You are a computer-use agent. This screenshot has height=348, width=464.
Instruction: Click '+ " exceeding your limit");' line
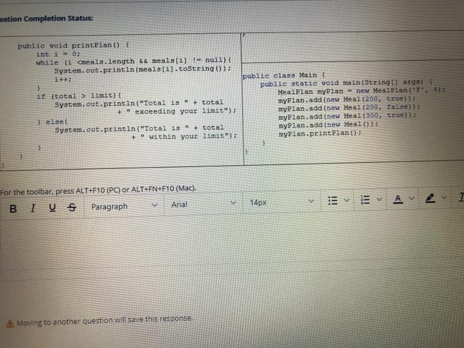click(177, 111)
